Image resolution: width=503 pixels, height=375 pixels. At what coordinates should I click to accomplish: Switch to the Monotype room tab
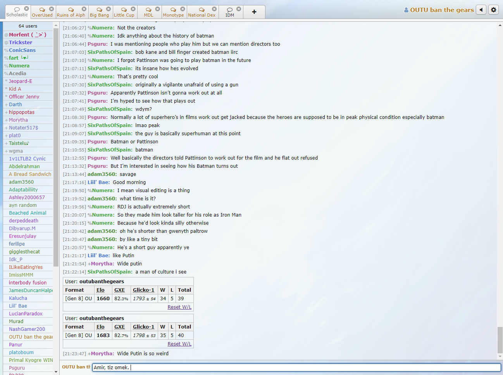pyautogui.click(x=173, y=12)
